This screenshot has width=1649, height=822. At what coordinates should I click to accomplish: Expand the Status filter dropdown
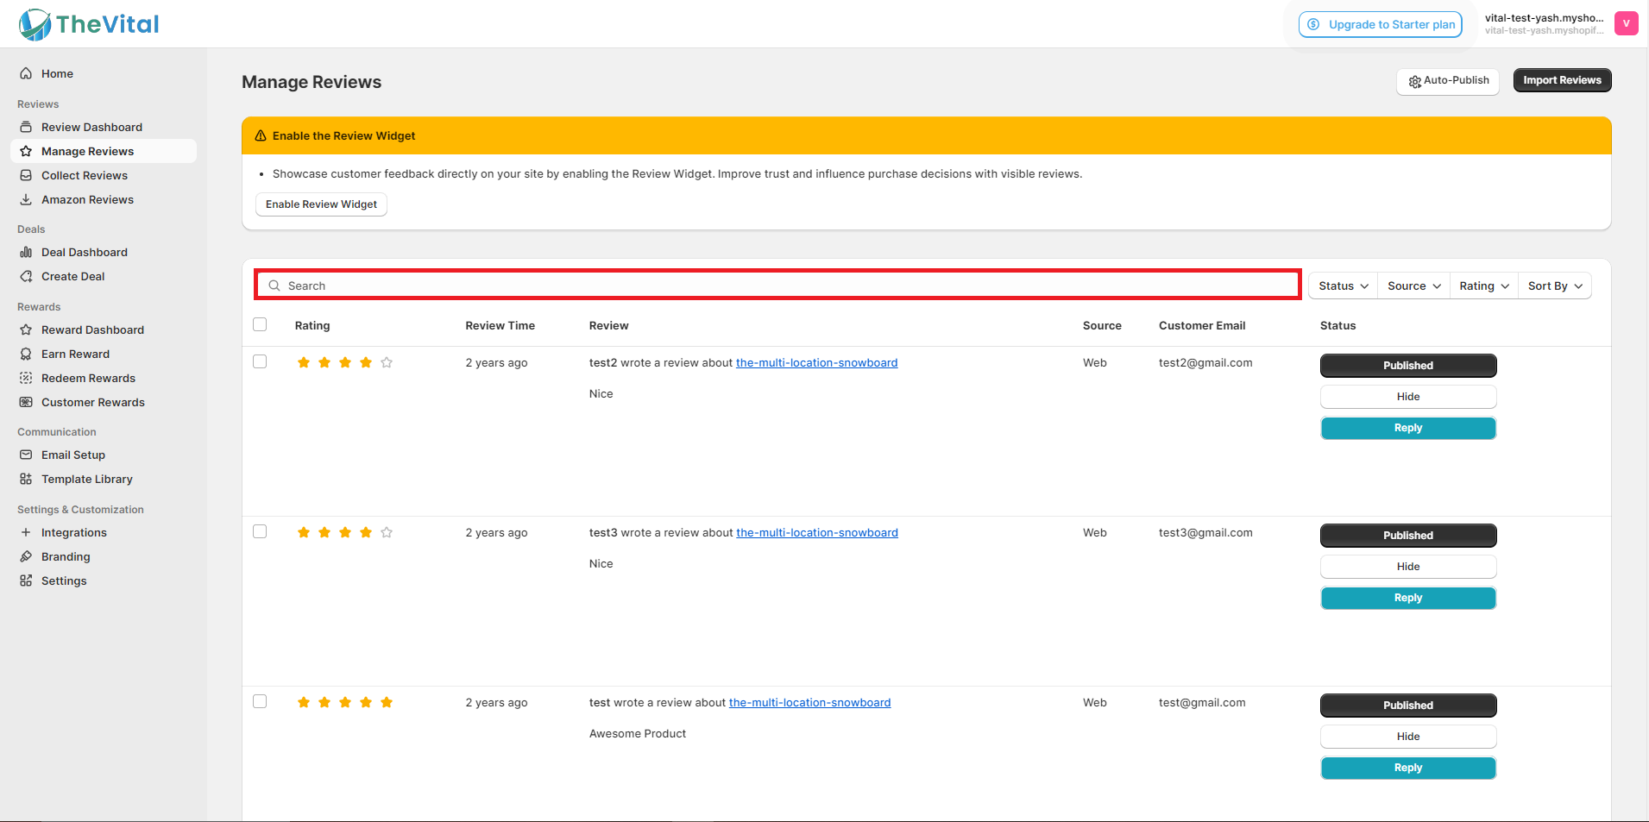(x=1343, y=286)
